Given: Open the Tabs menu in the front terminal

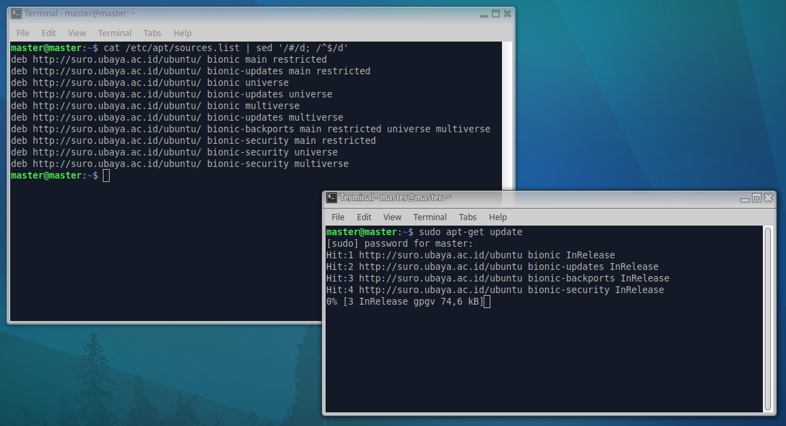Looking at the screenshot, I should tap(468, 217).
